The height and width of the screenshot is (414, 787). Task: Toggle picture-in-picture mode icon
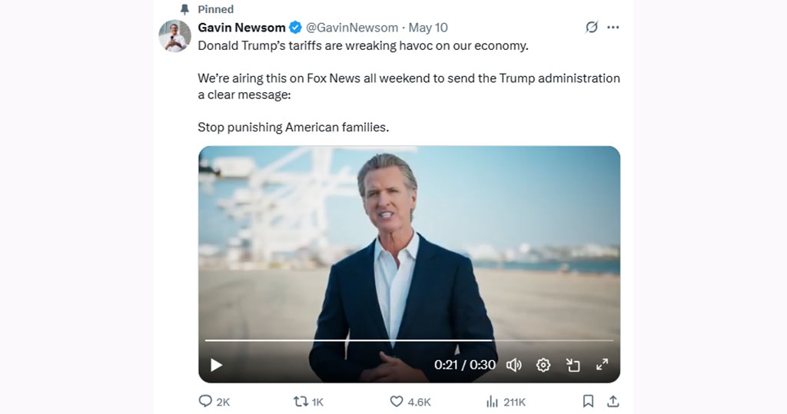click(573, 365)
